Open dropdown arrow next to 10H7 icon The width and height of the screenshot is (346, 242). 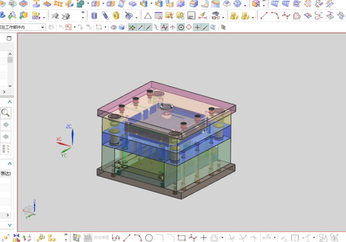(223, 17)
